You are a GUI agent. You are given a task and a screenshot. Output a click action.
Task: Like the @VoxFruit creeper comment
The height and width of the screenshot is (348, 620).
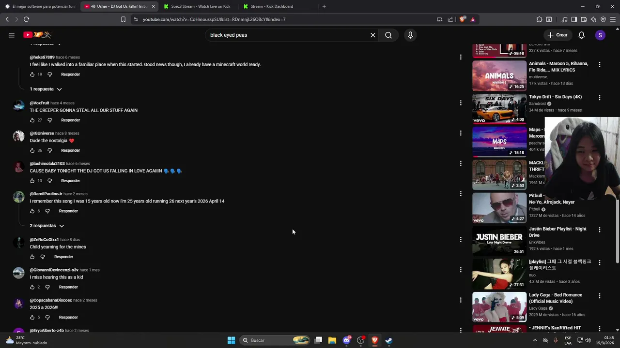[x=32, y=120]
